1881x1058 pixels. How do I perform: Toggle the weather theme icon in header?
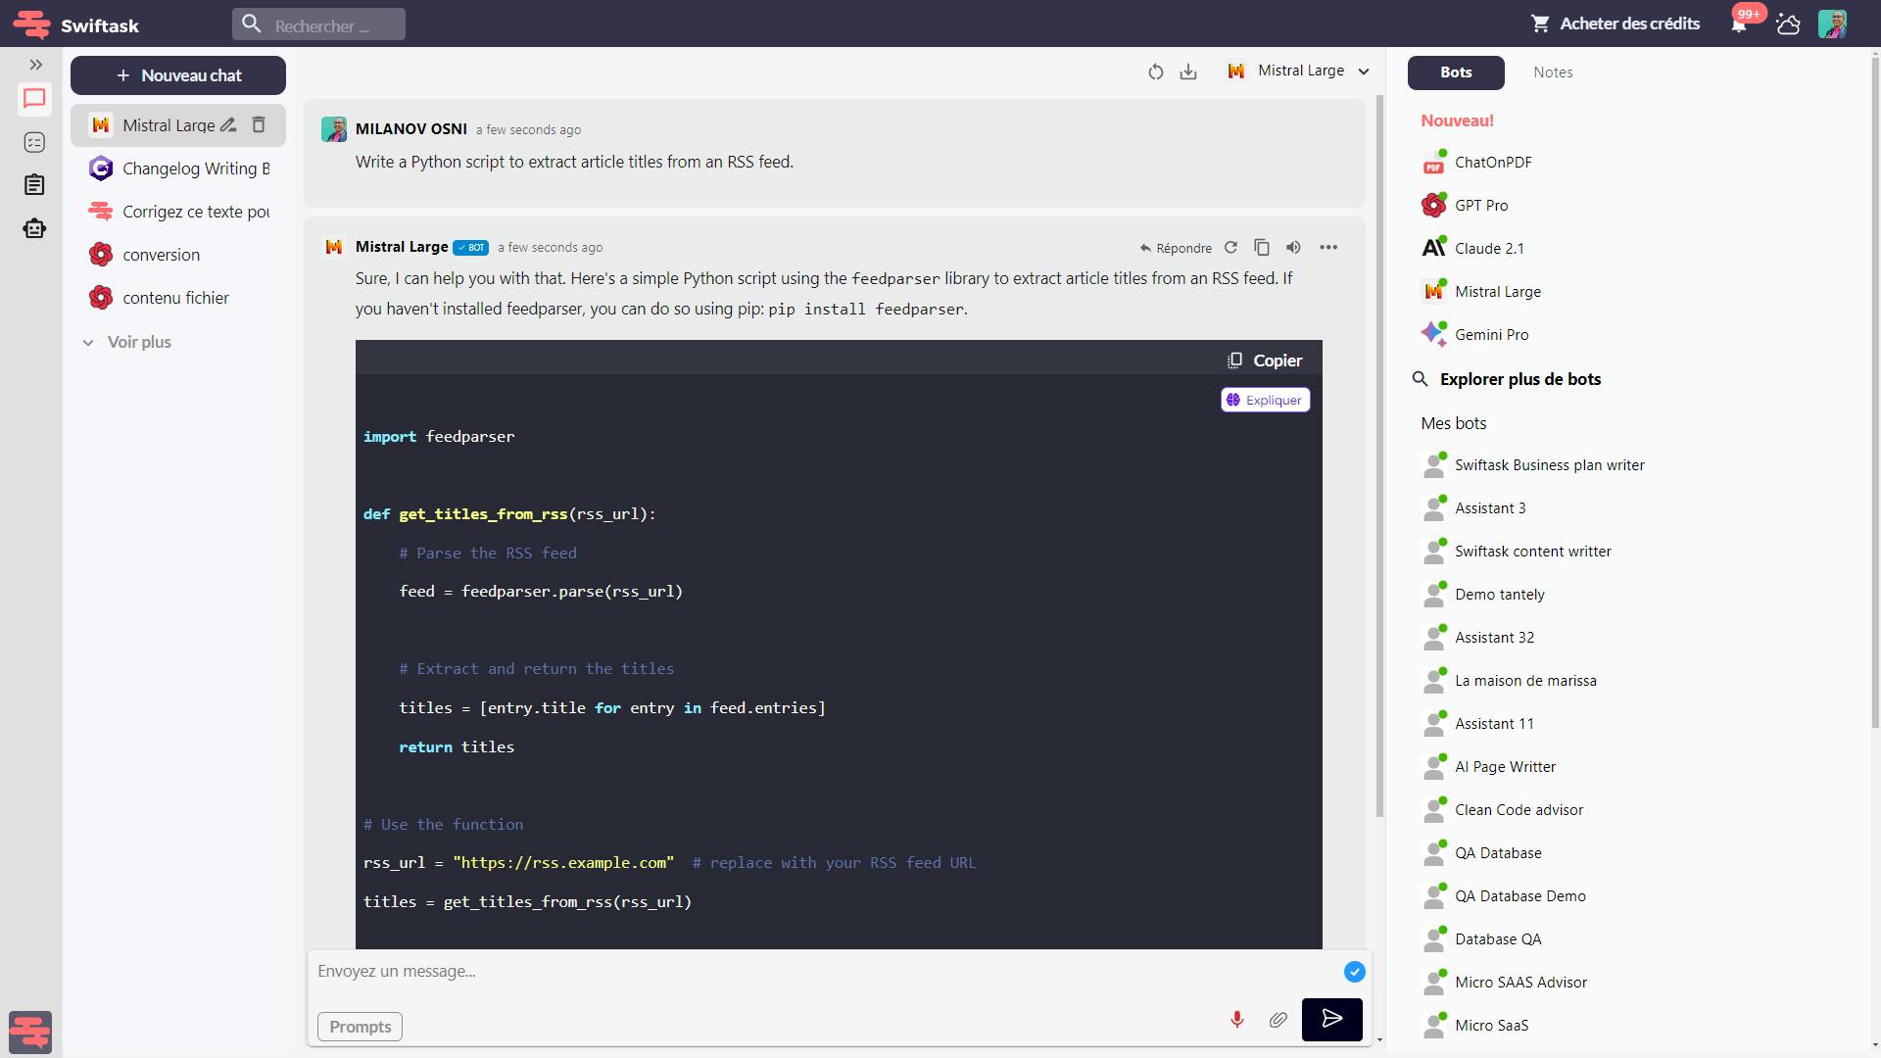pyautogui.click(x=1788, y=24)
